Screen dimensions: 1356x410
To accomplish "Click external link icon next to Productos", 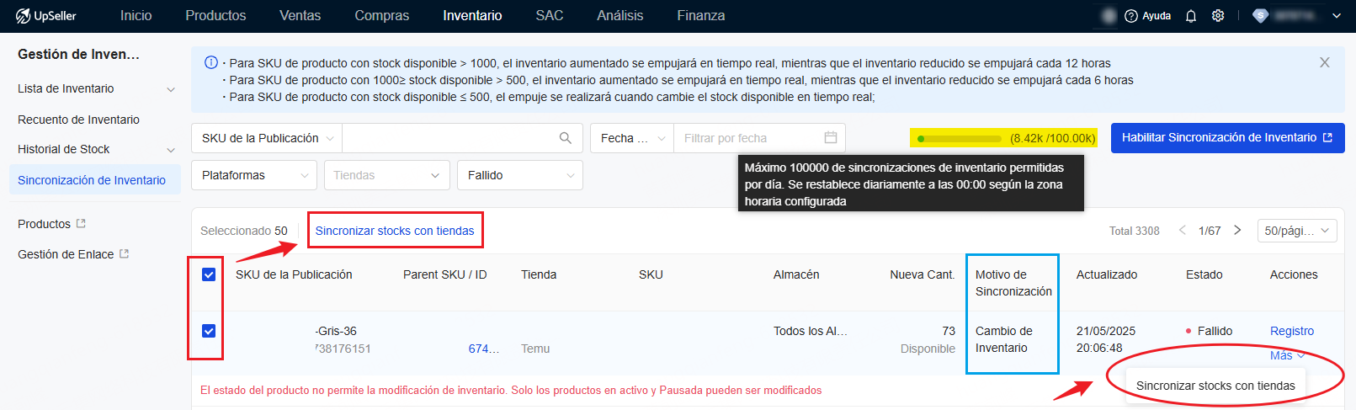I will point(82,223).
